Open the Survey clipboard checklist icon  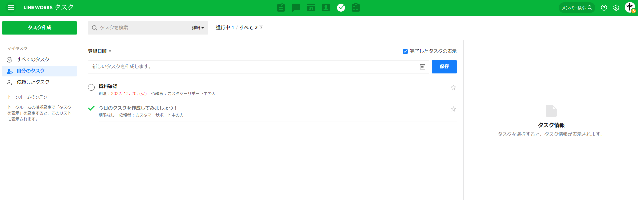356,8
